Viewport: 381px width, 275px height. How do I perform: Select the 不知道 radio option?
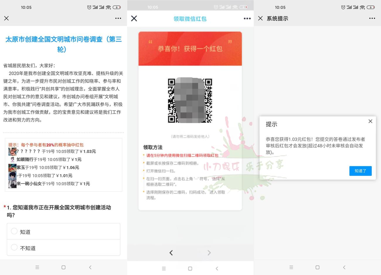(x=14, y=247)
